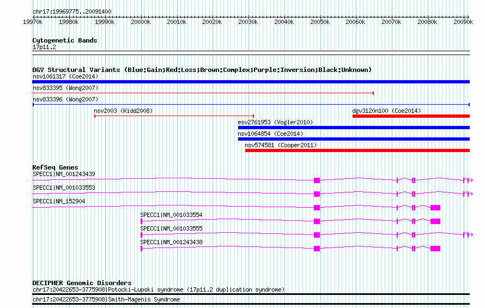Click the last wide exon of NM_001243438
This screenshot has height=308, width=485.
(435, 249)
